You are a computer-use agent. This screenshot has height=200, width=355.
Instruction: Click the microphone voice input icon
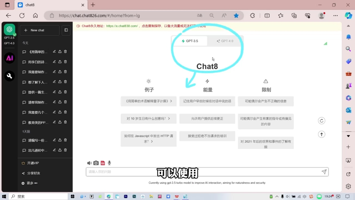pyautogui.click(x=109, y=163)
